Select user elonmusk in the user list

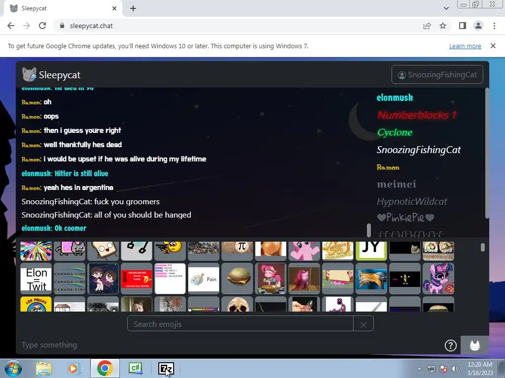(395, 97)
